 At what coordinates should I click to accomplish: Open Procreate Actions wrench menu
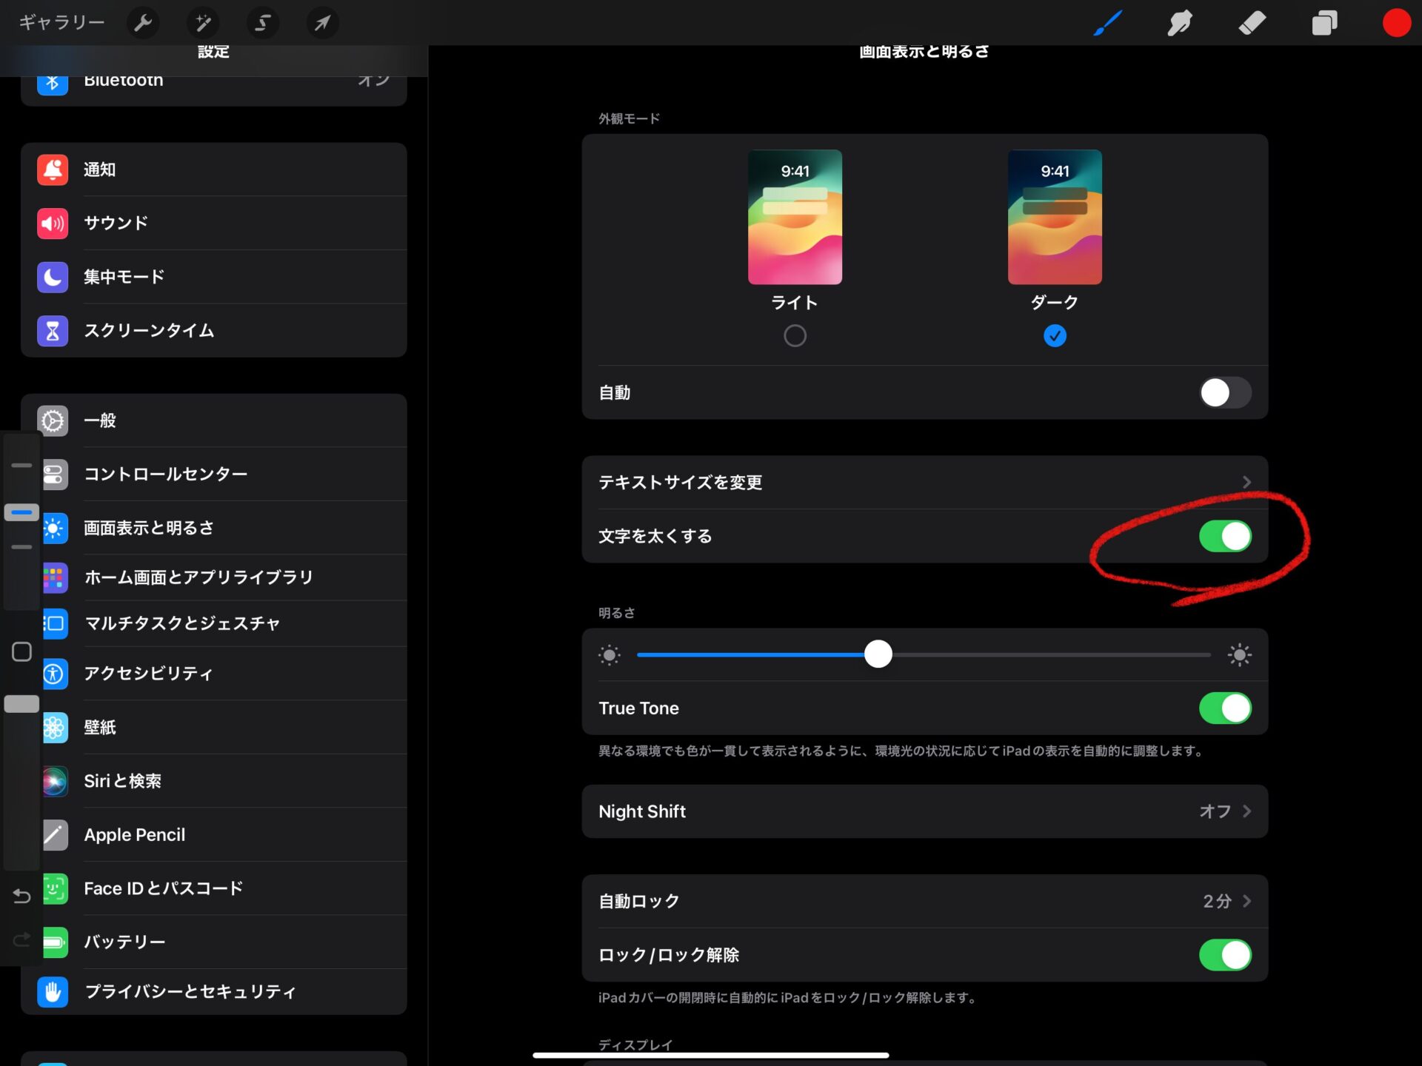pyautogui.click(x=143, y=23)
